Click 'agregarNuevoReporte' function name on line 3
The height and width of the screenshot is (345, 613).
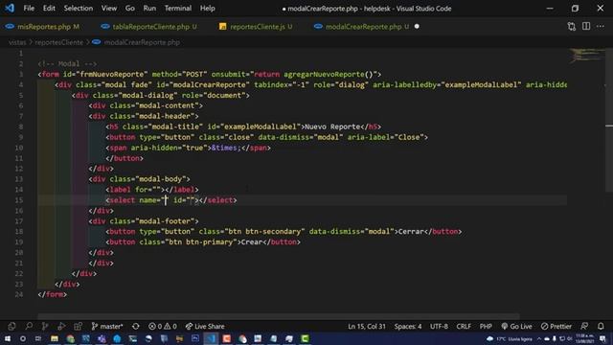(324, 75)
